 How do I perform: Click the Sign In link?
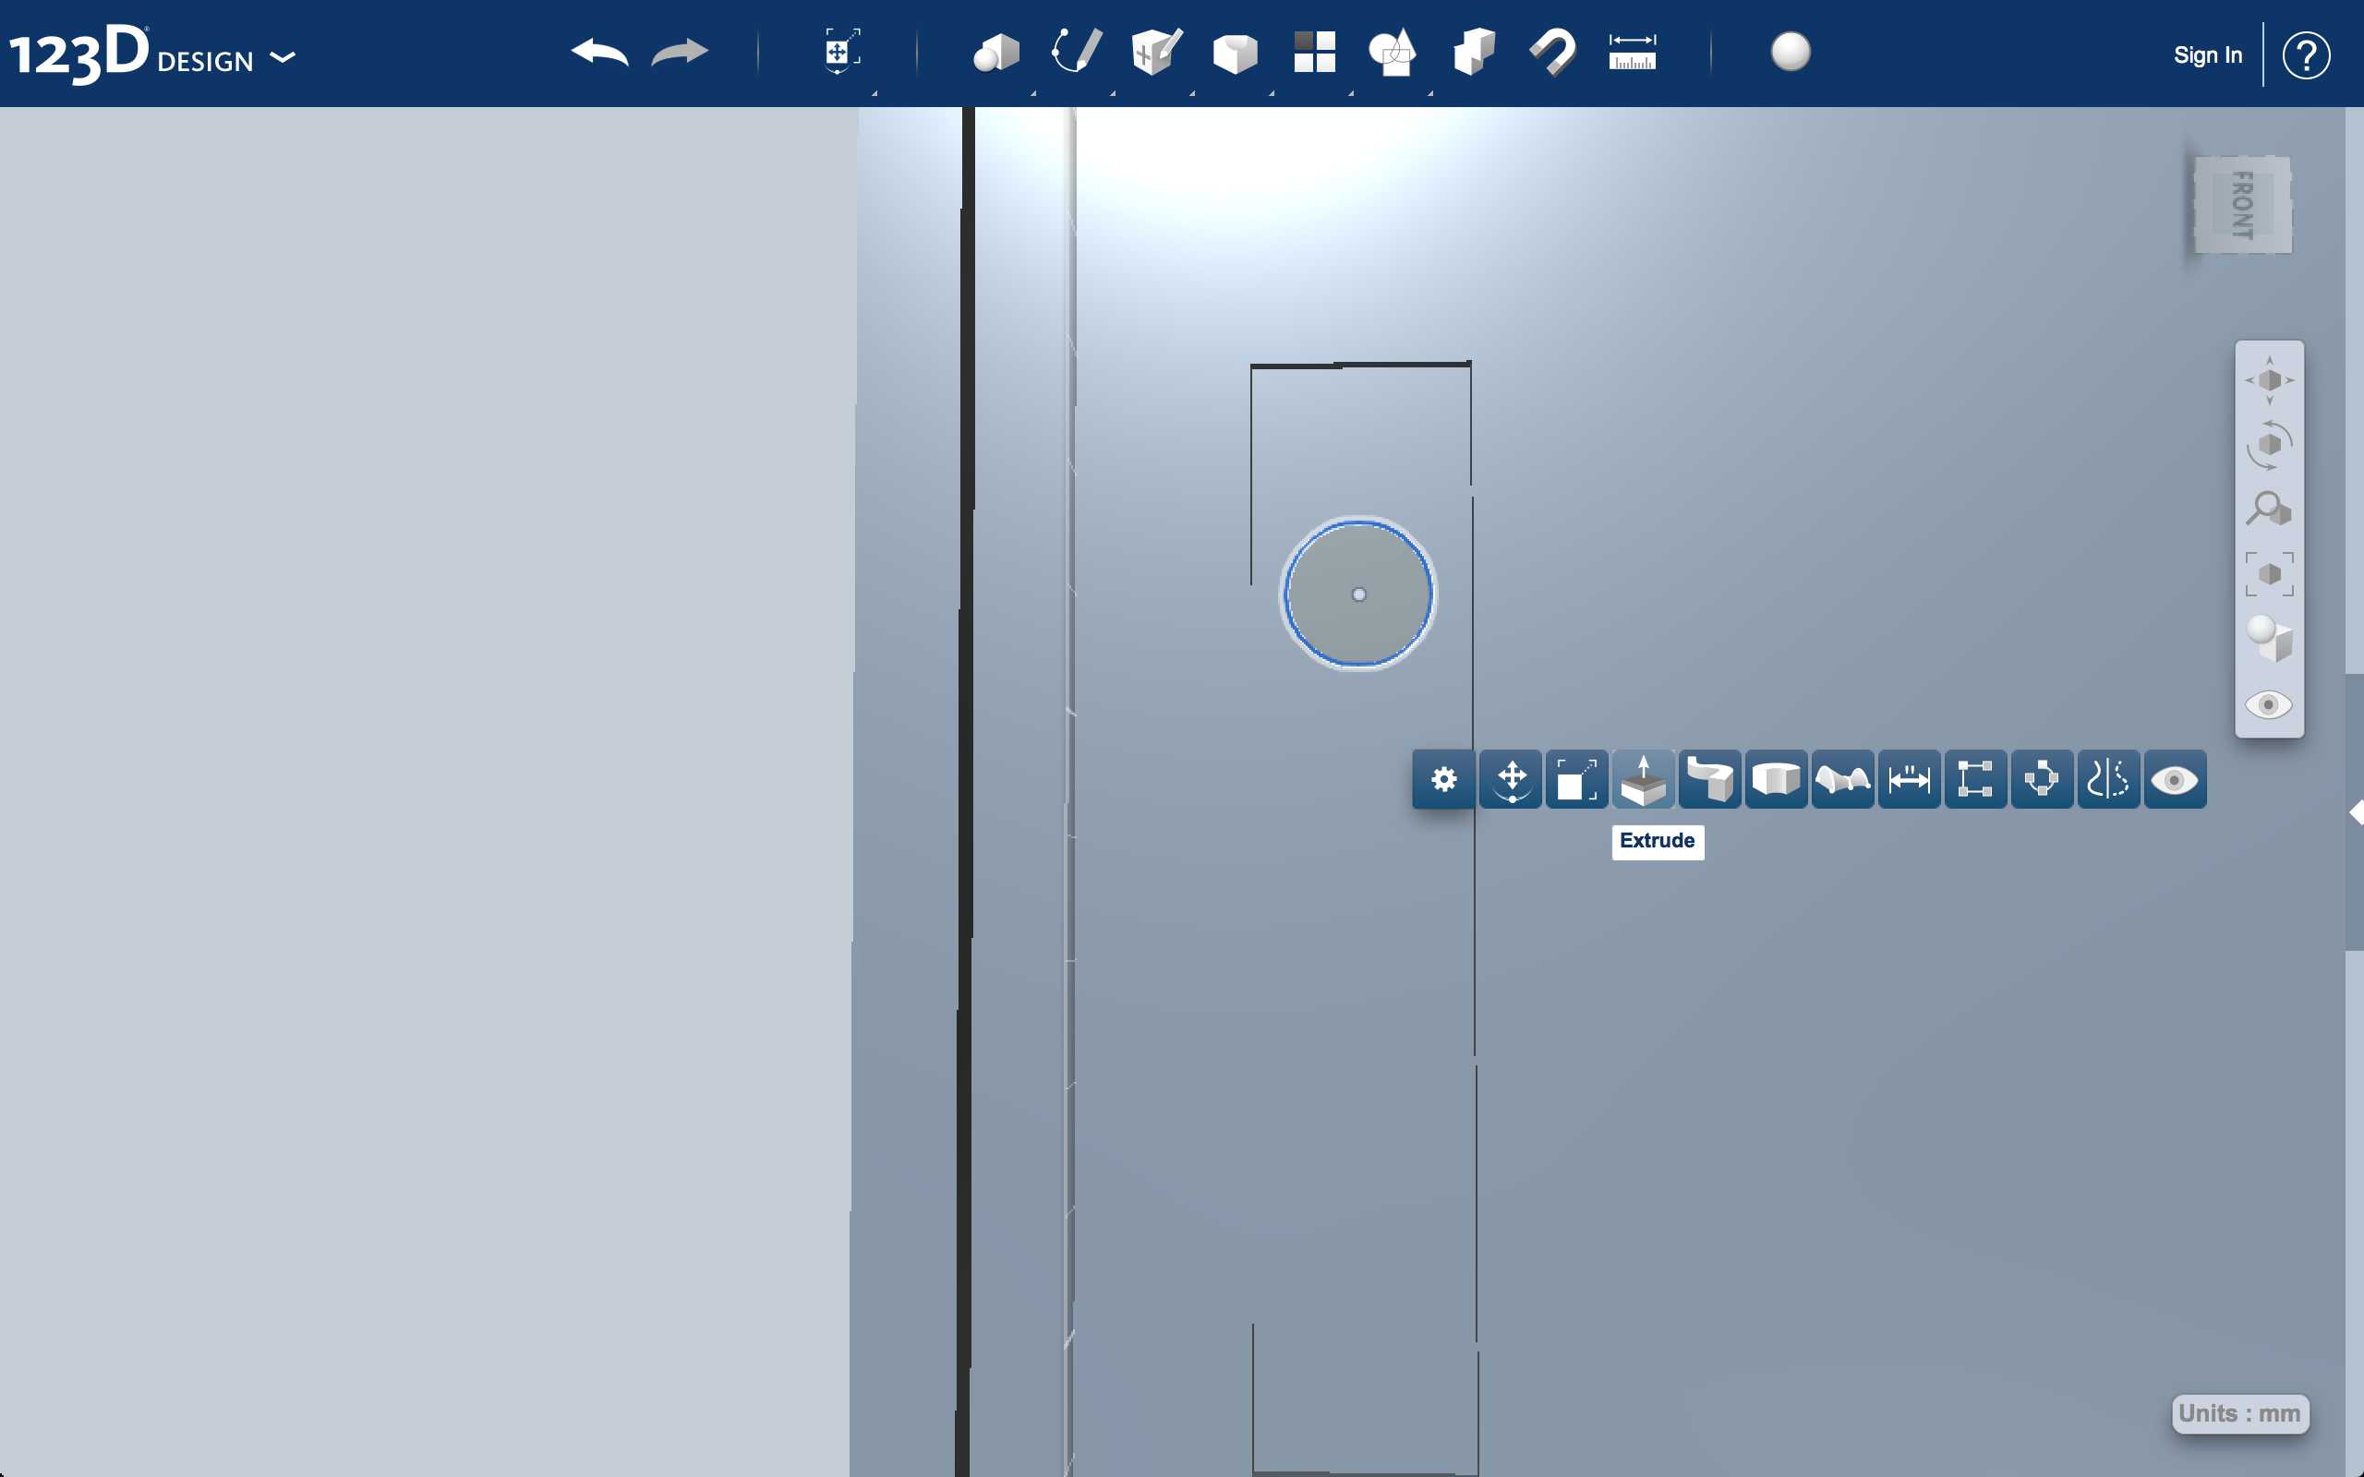[x=2208, y=54]
